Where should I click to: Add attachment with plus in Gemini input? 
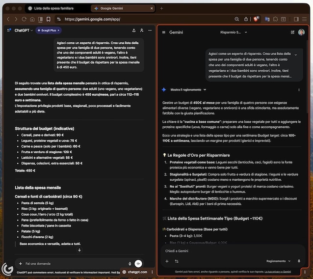tap(167, 261)
